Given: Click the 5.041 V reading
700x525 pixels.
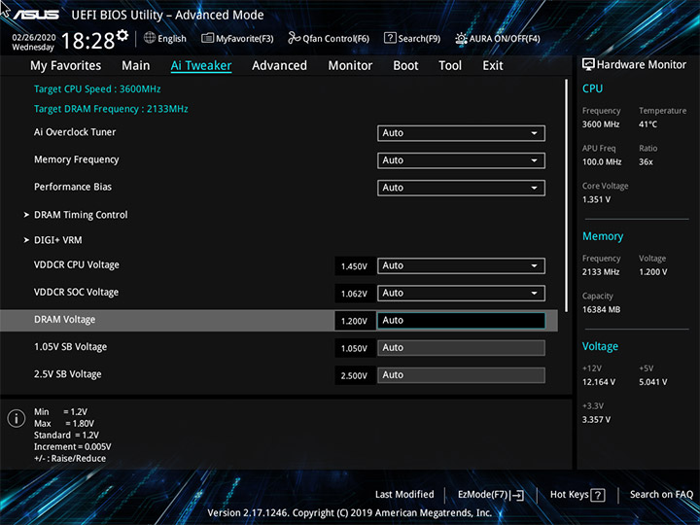Looking at the screenshot, I should pyautogui.click(x=653, y=382).
